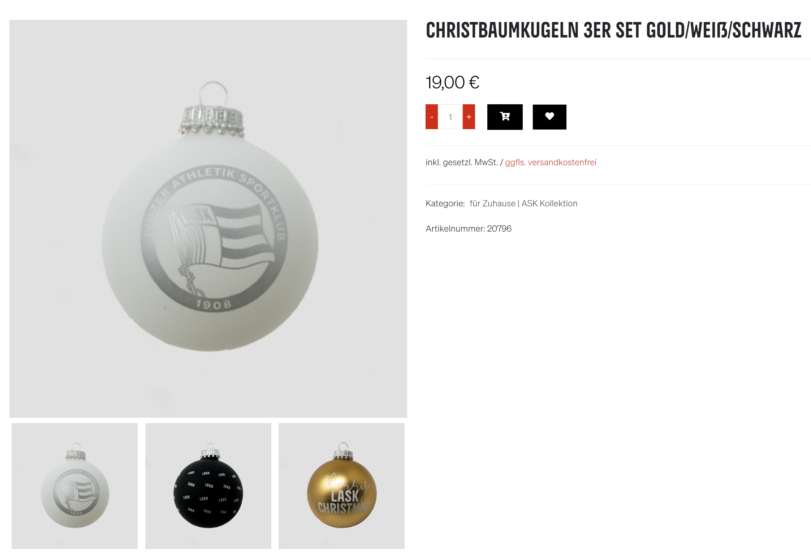Open the für Zuhause category link
This screenshot has height=553, width=811.
click(492, 203)
